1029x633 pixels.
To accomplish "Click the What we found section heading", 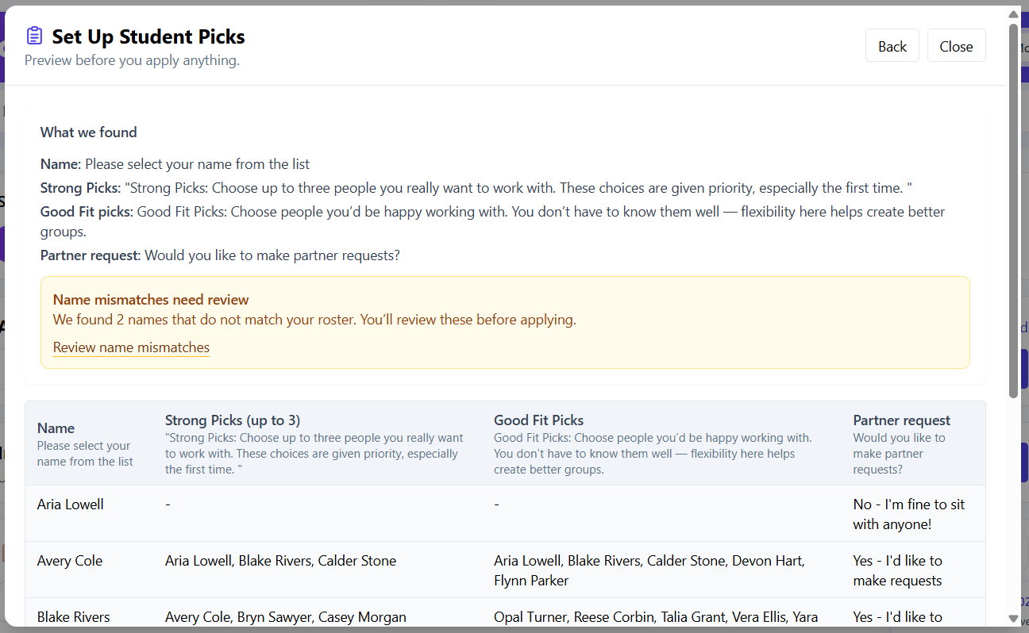I will 88,132.
